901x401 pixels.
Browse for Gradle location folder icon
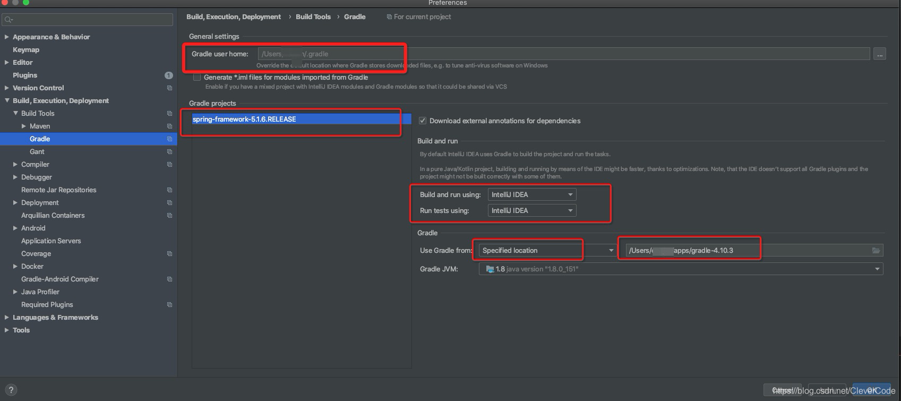tap(876, 250)
